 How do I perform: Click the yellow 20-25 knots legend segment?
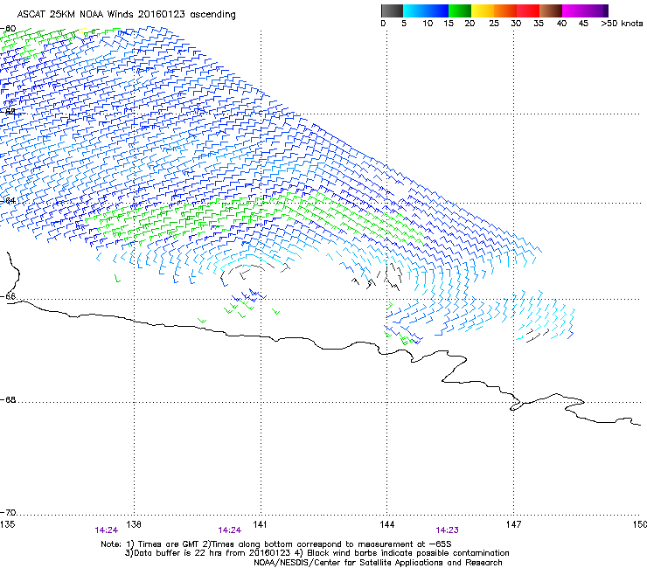(483, 10)
